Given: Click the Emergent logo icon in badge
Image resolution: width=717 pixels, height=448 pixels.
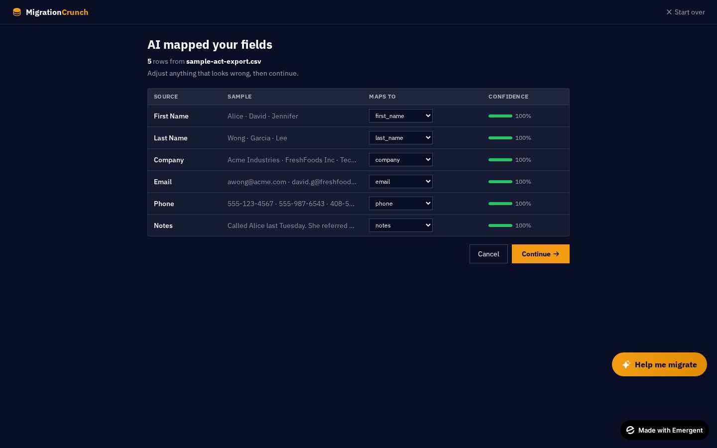Looking at the screenshot, I should [630, 430].
